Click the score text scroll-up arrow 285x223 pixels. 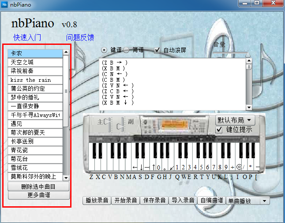coord(249,61)
